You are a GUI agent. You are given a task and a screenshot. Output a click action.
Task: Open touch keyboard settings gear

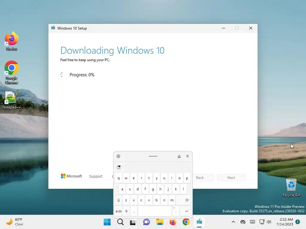pos(118,156)
